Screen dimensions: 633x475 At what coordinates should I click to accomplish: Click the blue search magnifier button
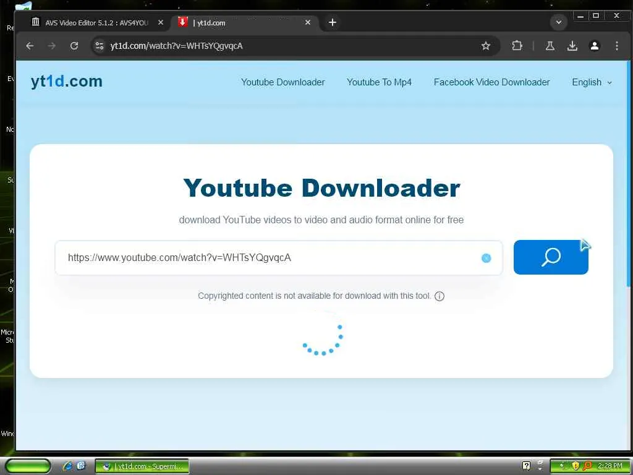tap(551, 257)
